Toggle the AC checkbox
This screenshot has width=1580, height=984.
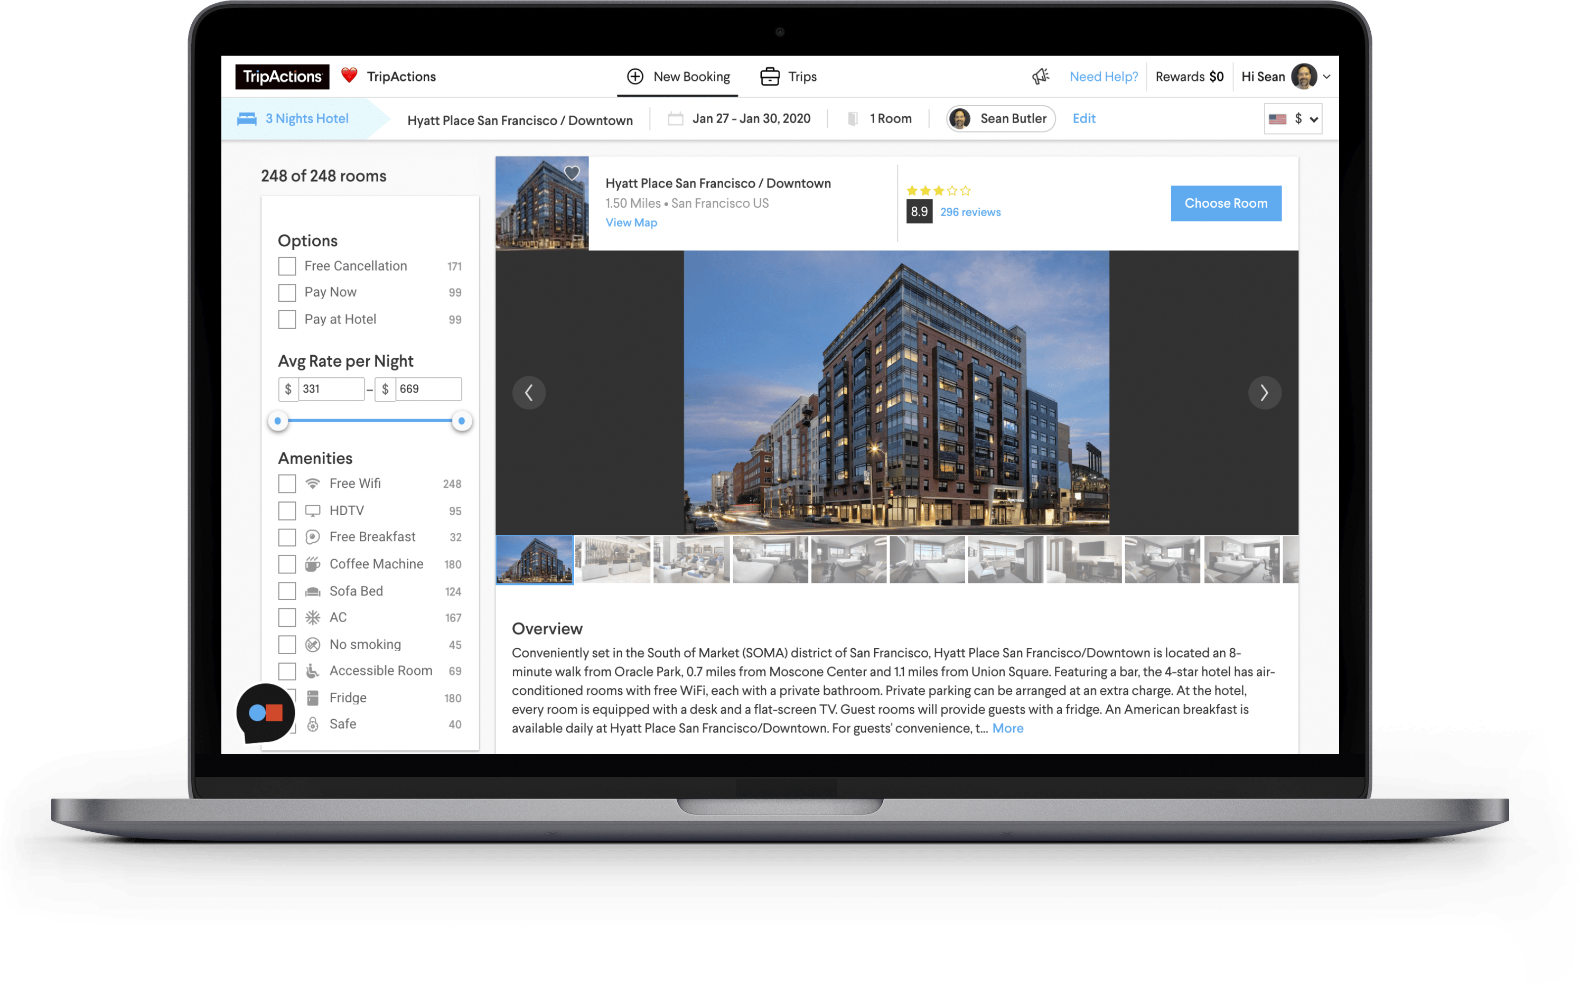287,618
